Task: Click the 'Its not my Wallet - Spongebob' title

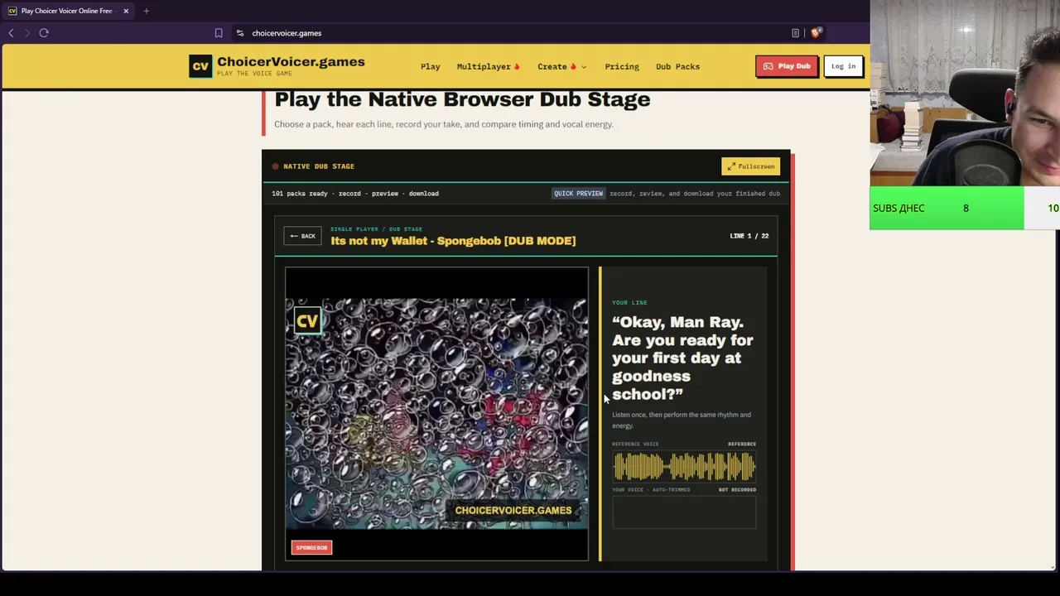Action: 453,241
